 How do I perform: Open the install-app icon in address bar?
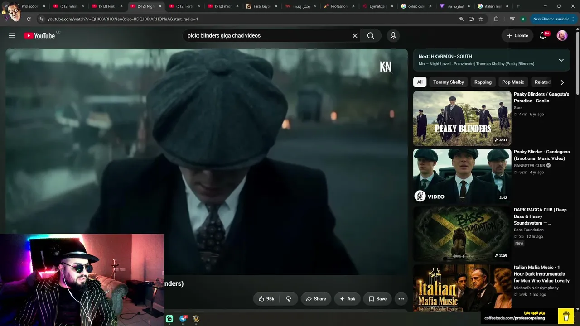pos(471,19)
